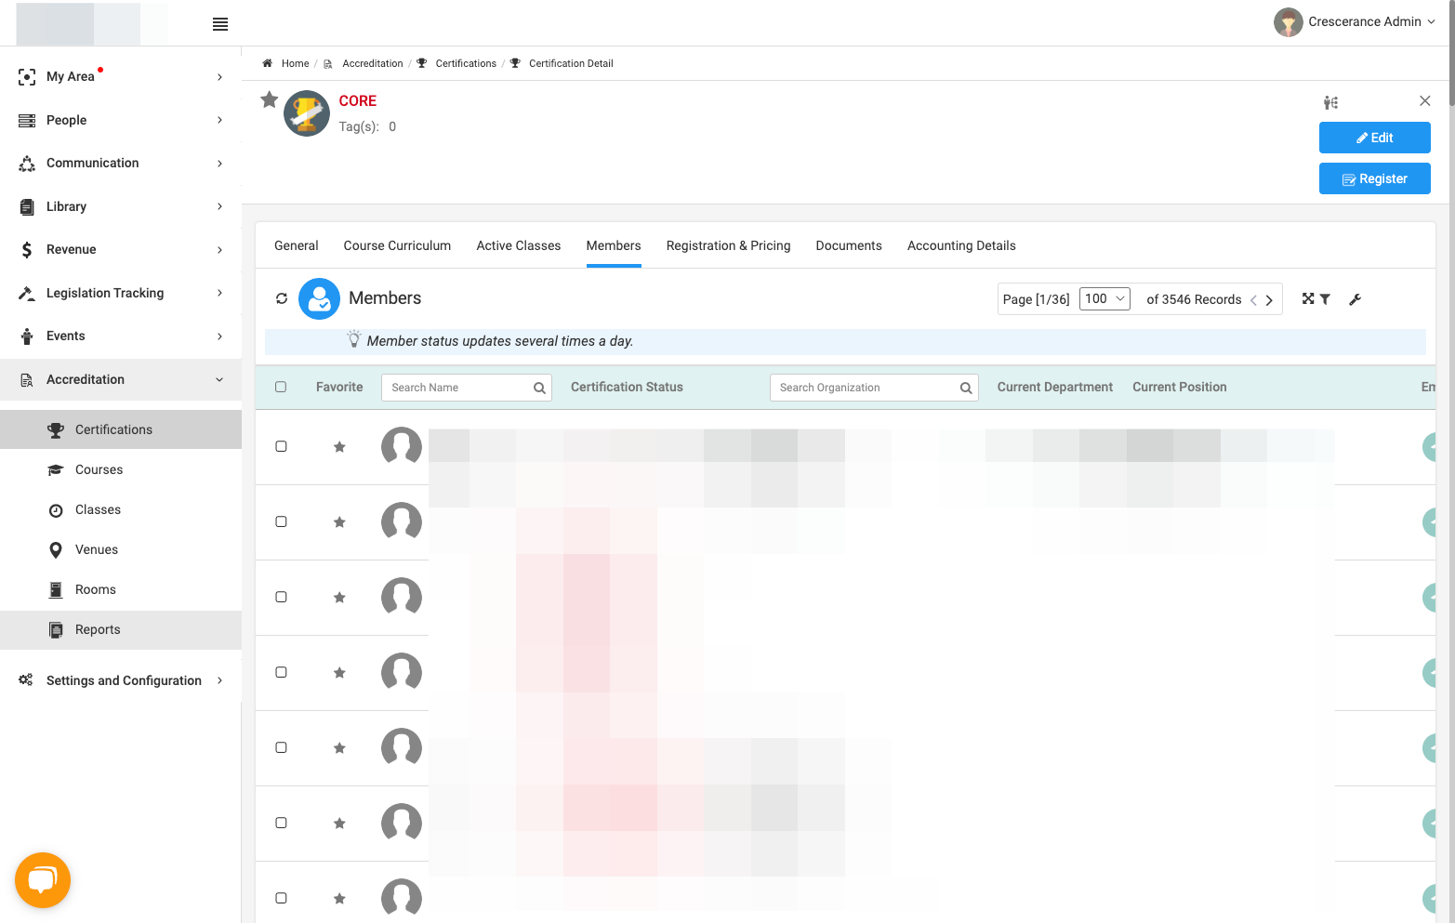Open the page size dropdown showing 100
This screenshot has width=1455, height=923.
1104,298
